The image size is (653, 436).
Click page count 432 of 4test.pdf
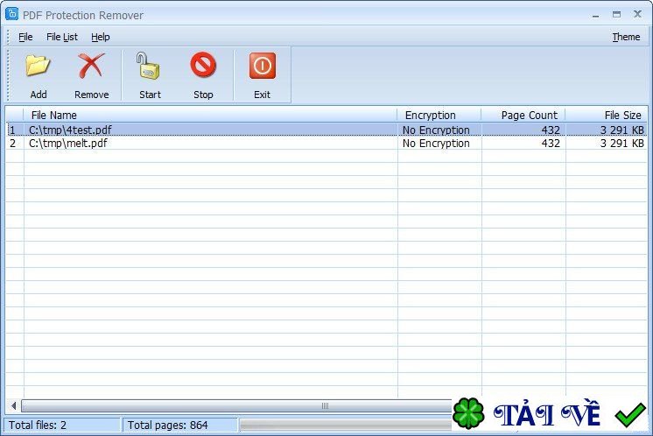point(551,130)
